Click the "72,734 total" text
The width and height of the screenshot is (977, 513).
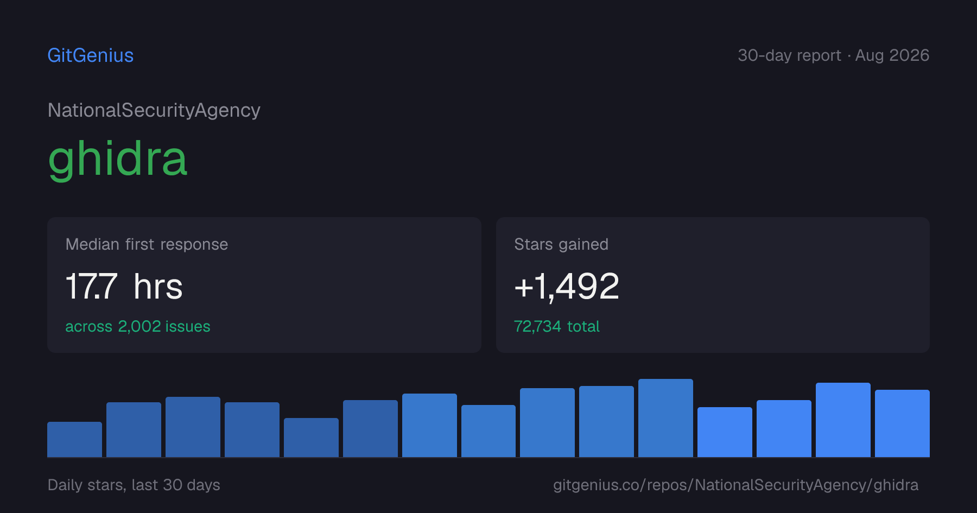(x=557, y=326)
